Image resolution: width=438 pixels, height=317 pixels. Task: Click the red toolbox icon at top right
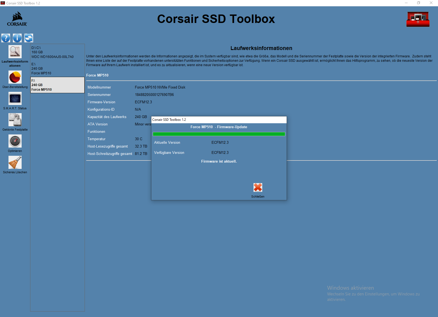coord(418,19)
